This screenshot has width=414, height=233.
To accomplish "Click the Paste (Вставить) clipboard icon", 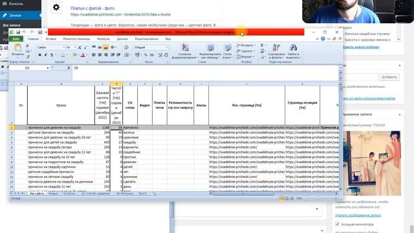I will click(17, 48).
